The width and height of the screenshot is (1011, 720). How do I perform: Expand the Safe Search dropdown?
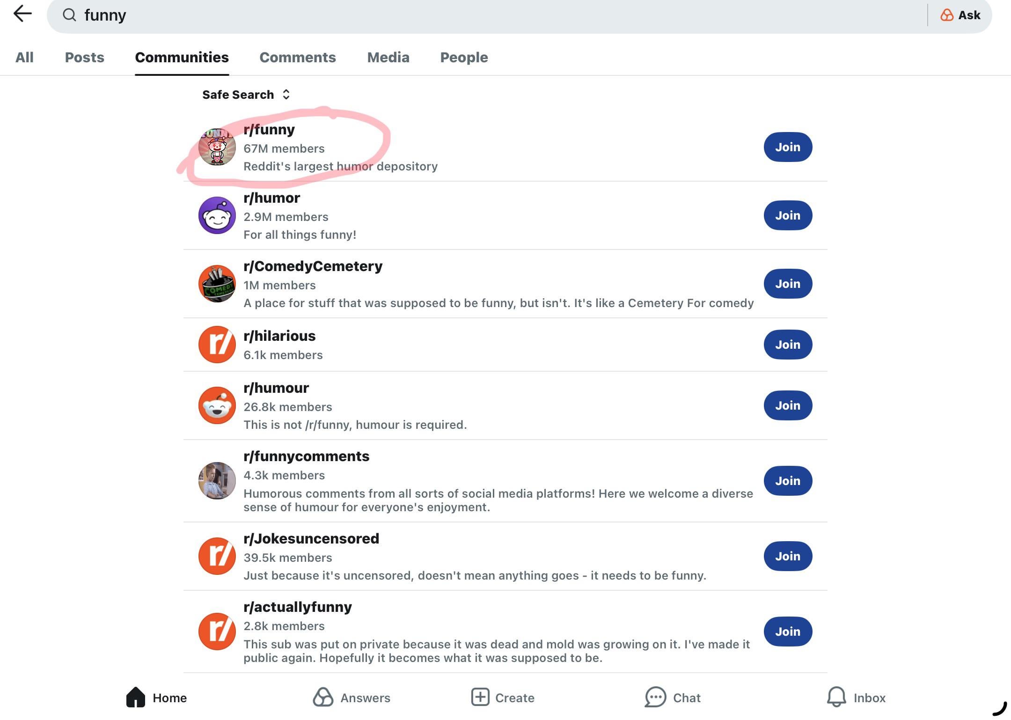click(246, 95)
